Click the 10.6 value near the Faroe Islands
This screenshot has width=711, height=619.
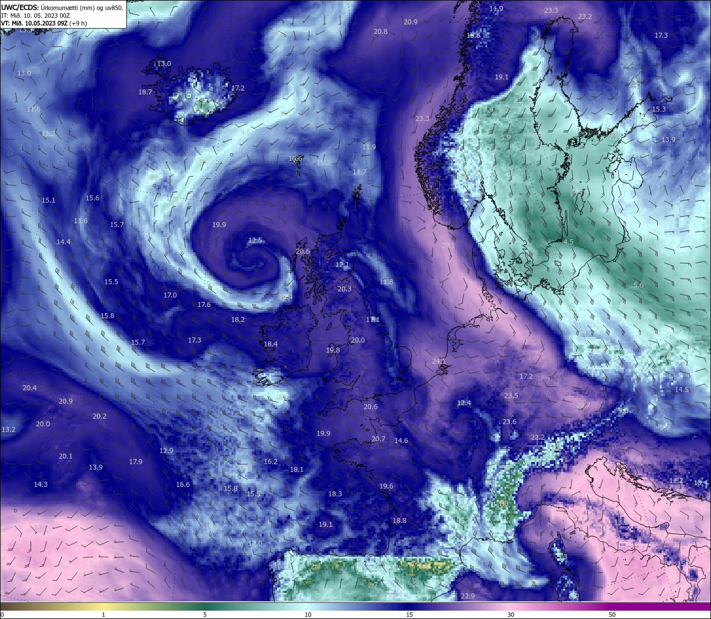click(295, 159)
